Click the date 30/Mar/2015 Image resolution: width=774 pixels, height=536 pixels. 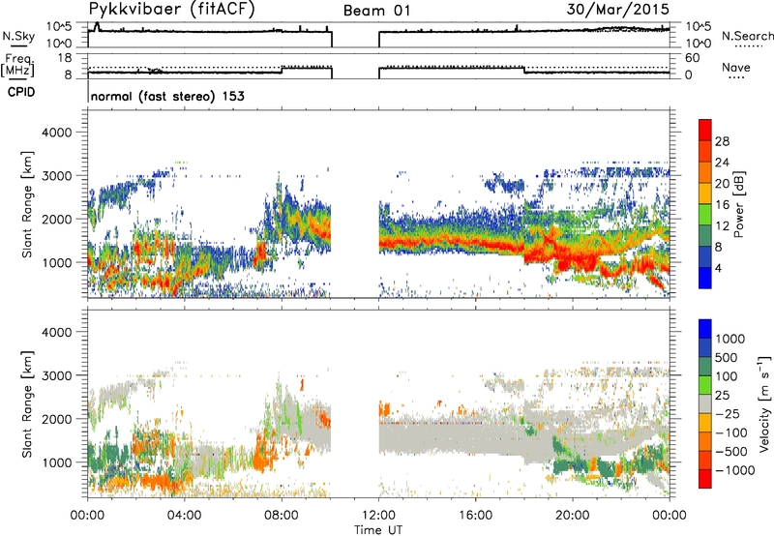pyautogui.click(x=618, y=10)
